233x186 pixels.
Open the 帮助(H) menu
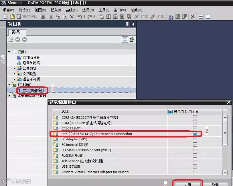137,10
